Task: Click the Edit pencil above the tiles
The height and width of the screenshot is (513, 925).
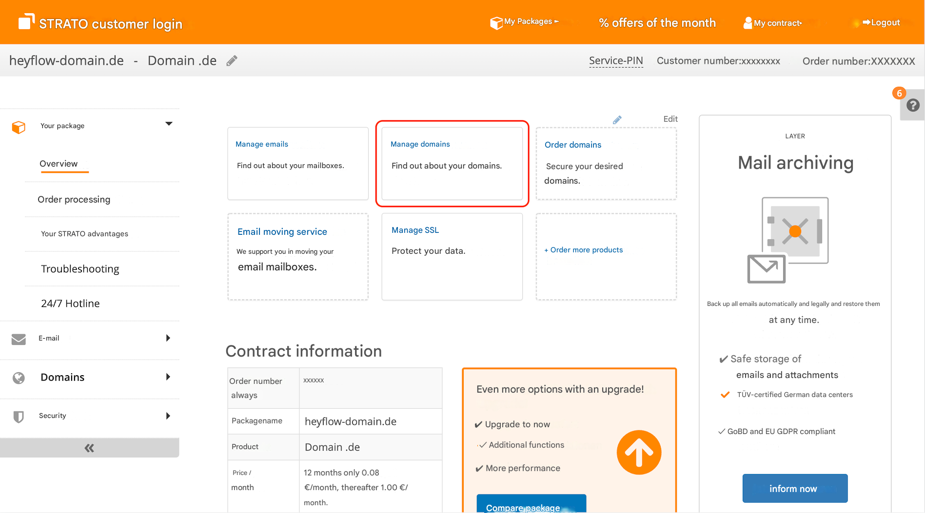Action: [x=617, y=120]
